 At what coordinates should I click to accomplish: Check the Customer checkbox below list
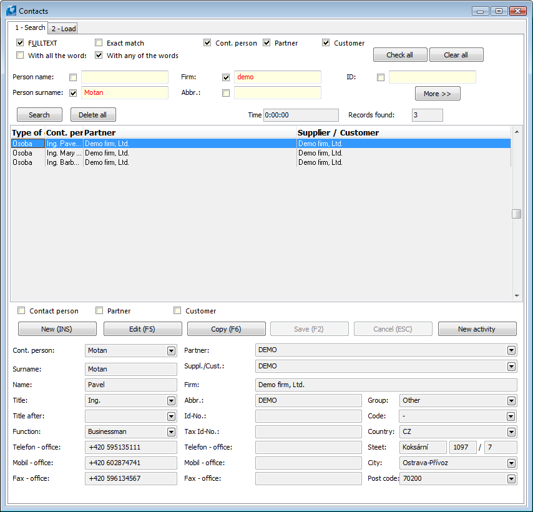coord(177,310)
